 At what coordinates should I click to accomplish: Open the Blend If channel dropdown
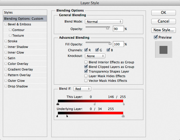click(82, 89)
